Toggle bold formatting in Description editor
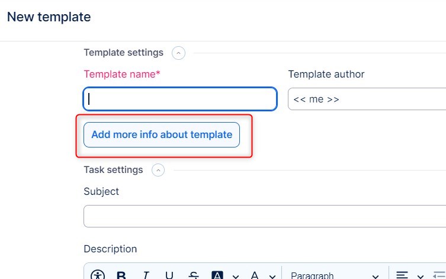 pos(121,275)
